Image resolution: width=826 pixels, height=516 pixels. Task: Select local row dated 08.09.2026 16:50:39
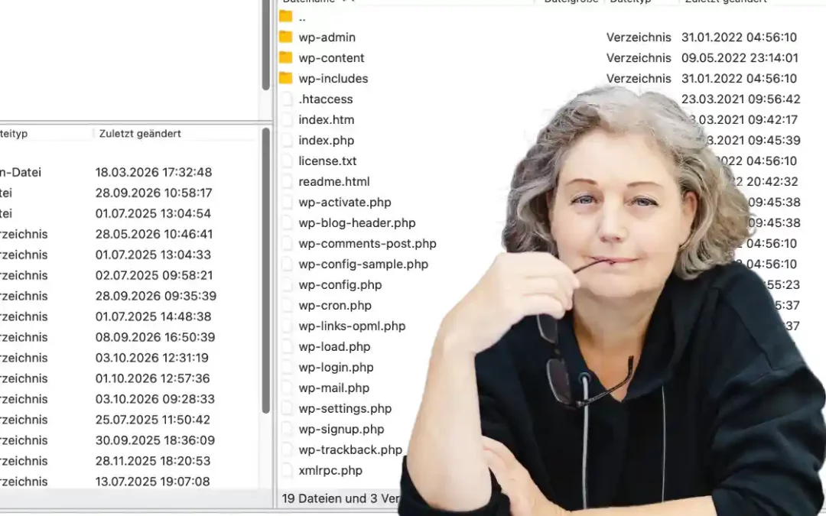pos(154,337)
